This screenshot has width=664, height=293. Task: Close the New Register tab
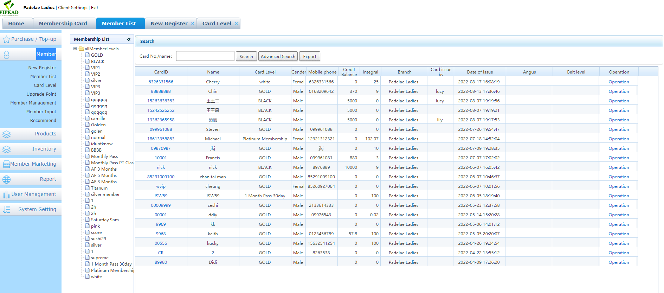coord(192,24)
